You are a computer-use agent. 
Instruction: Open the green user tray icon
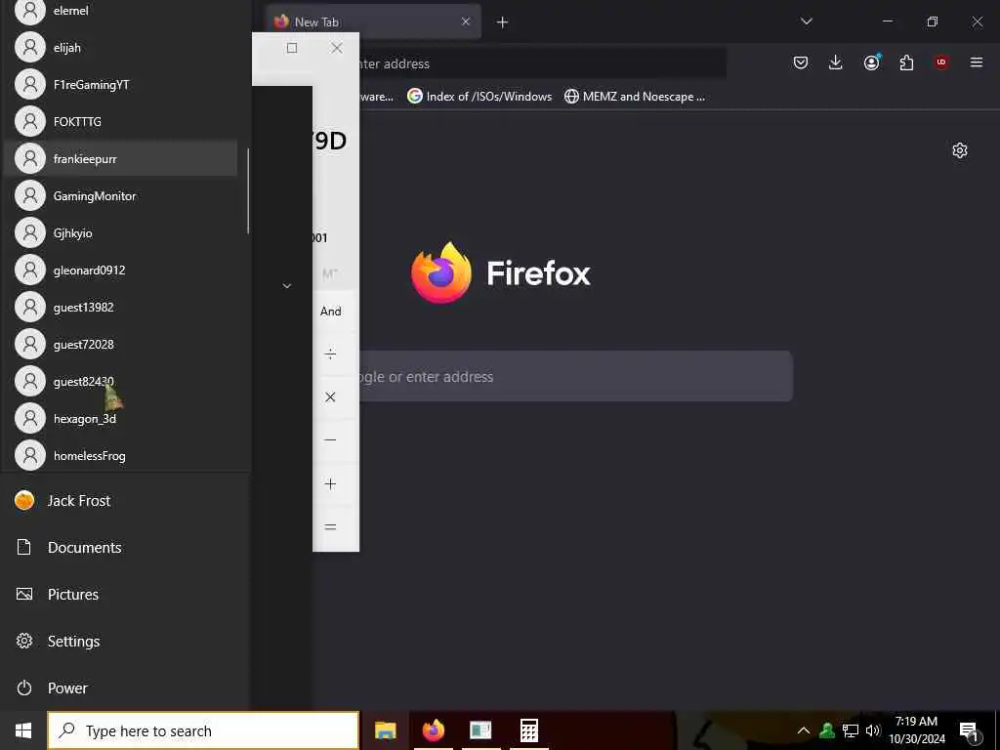pyautogui.click(x=827, y=730)
